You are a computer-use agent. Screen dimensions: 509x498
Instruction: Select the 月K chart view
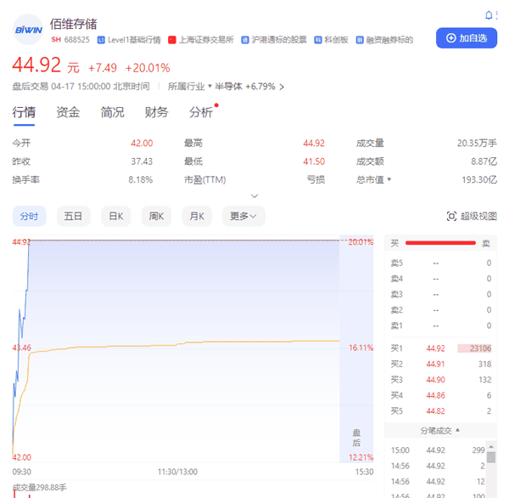tap(197, 216)
